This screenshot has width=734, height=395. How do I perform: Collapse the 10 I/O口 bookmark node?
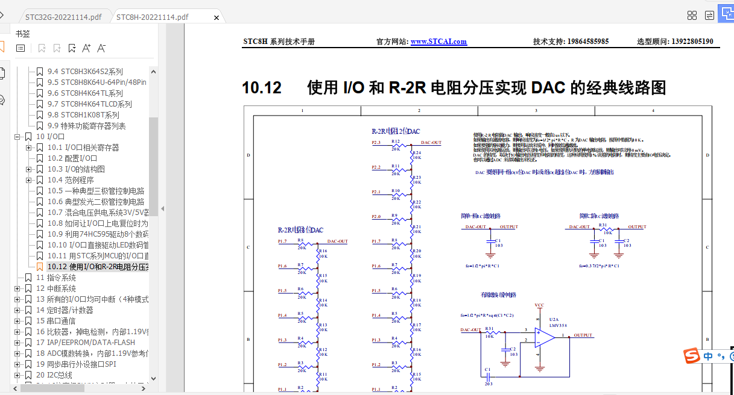(x=17, y=137)
